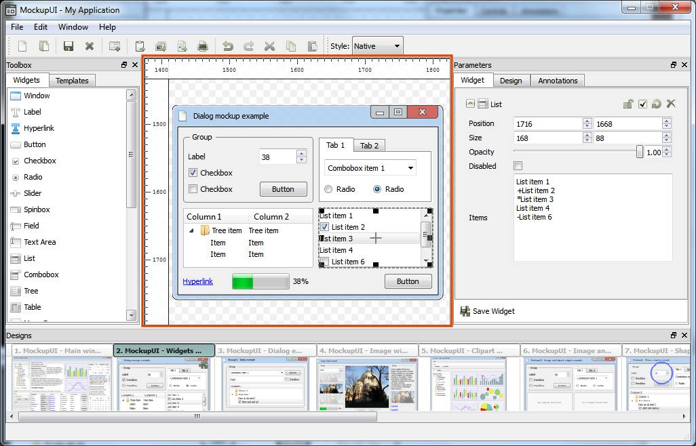
Task: Tick the empty Checkbox in mockup Group
Action: point(193,189)
